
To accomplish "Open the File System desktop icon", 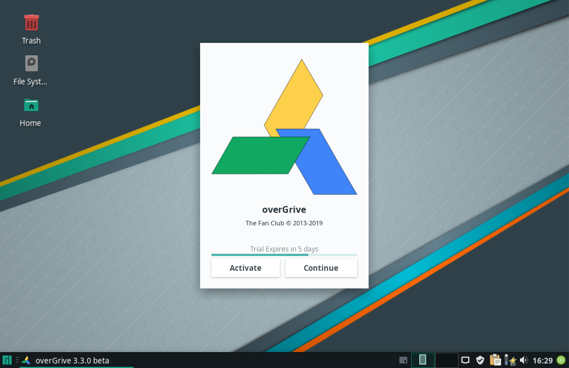I will 30,70.
